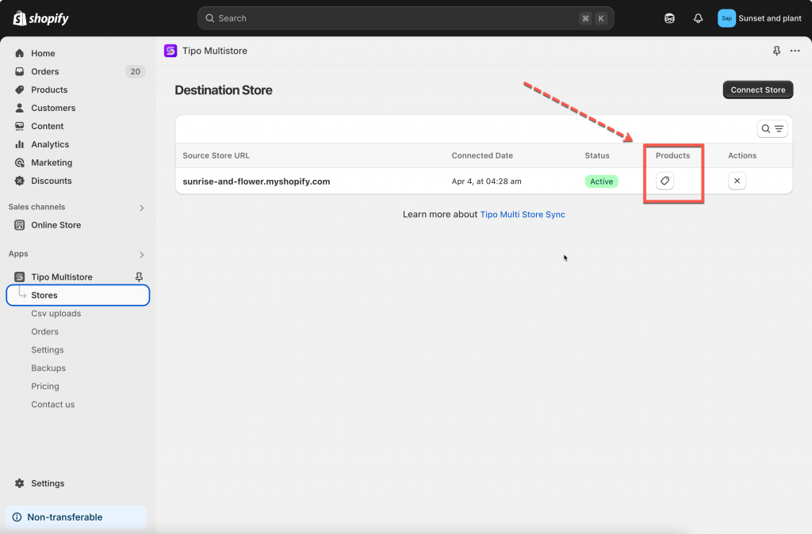Select the Stores sub-item
Viewport: 812px width, 534px height.
point(78,295)
